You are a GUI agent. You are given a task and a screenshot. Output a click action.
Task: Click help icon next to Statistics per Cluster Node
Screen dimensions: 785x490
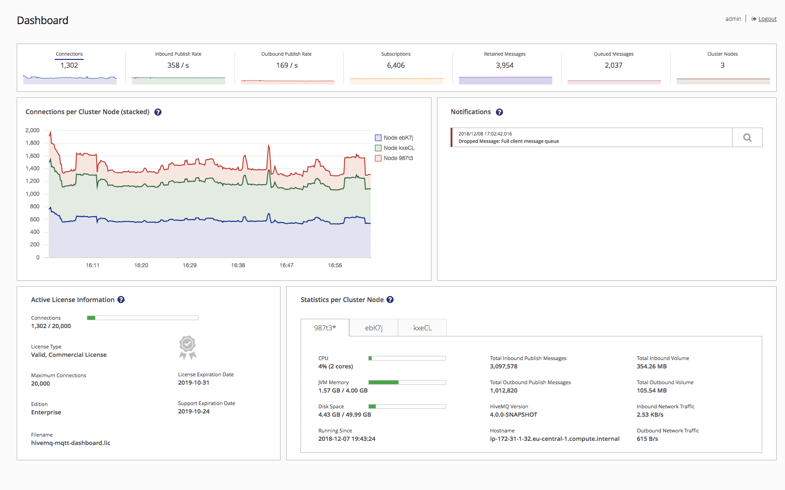pos(390,300)
